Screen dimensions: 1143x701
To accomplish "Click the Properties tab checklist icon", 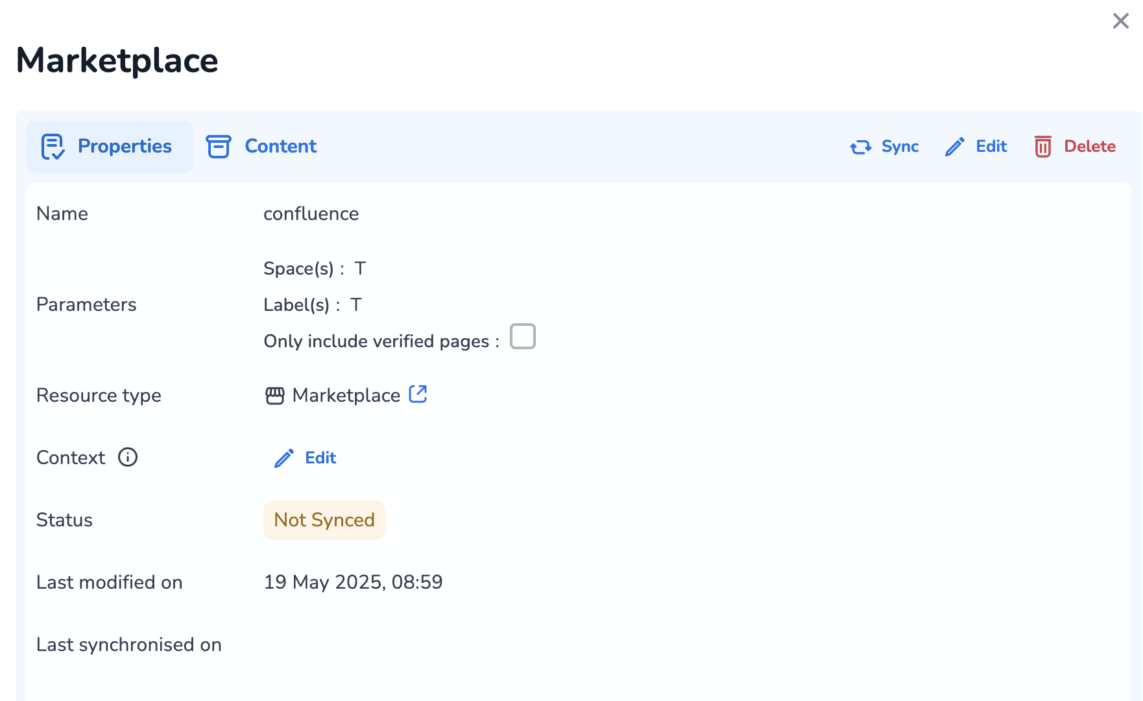I will click(x=53, y=147).
